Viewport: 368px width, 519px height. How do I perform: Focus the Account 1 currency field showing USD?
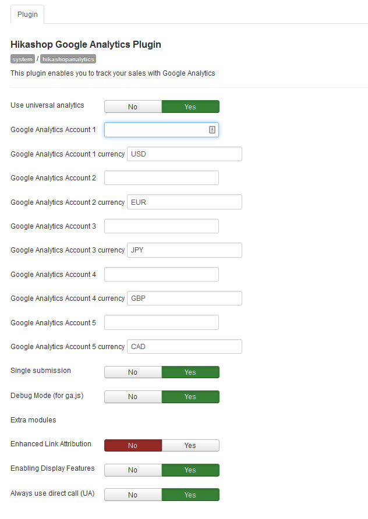pos(184,154)
